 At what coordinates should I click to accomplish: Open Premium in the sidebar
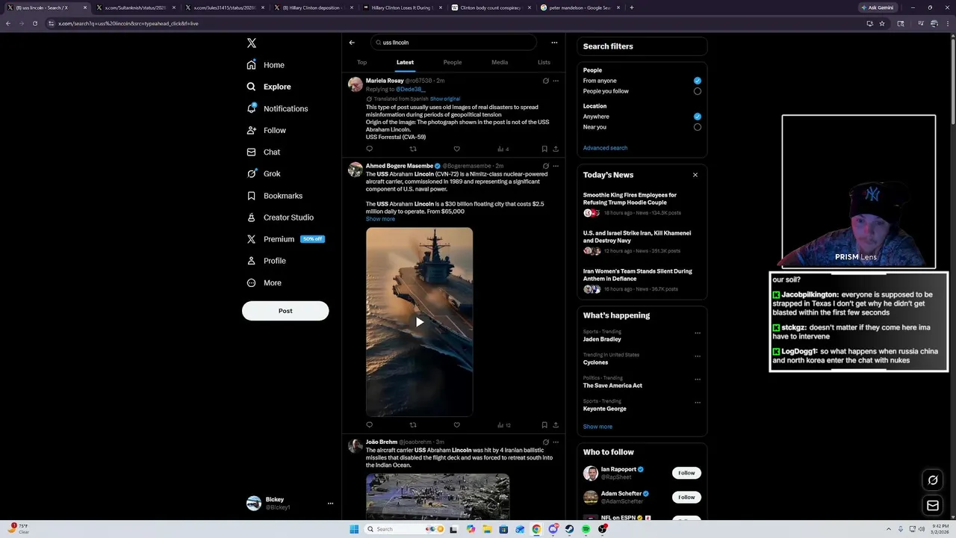[x=285, y=239]
